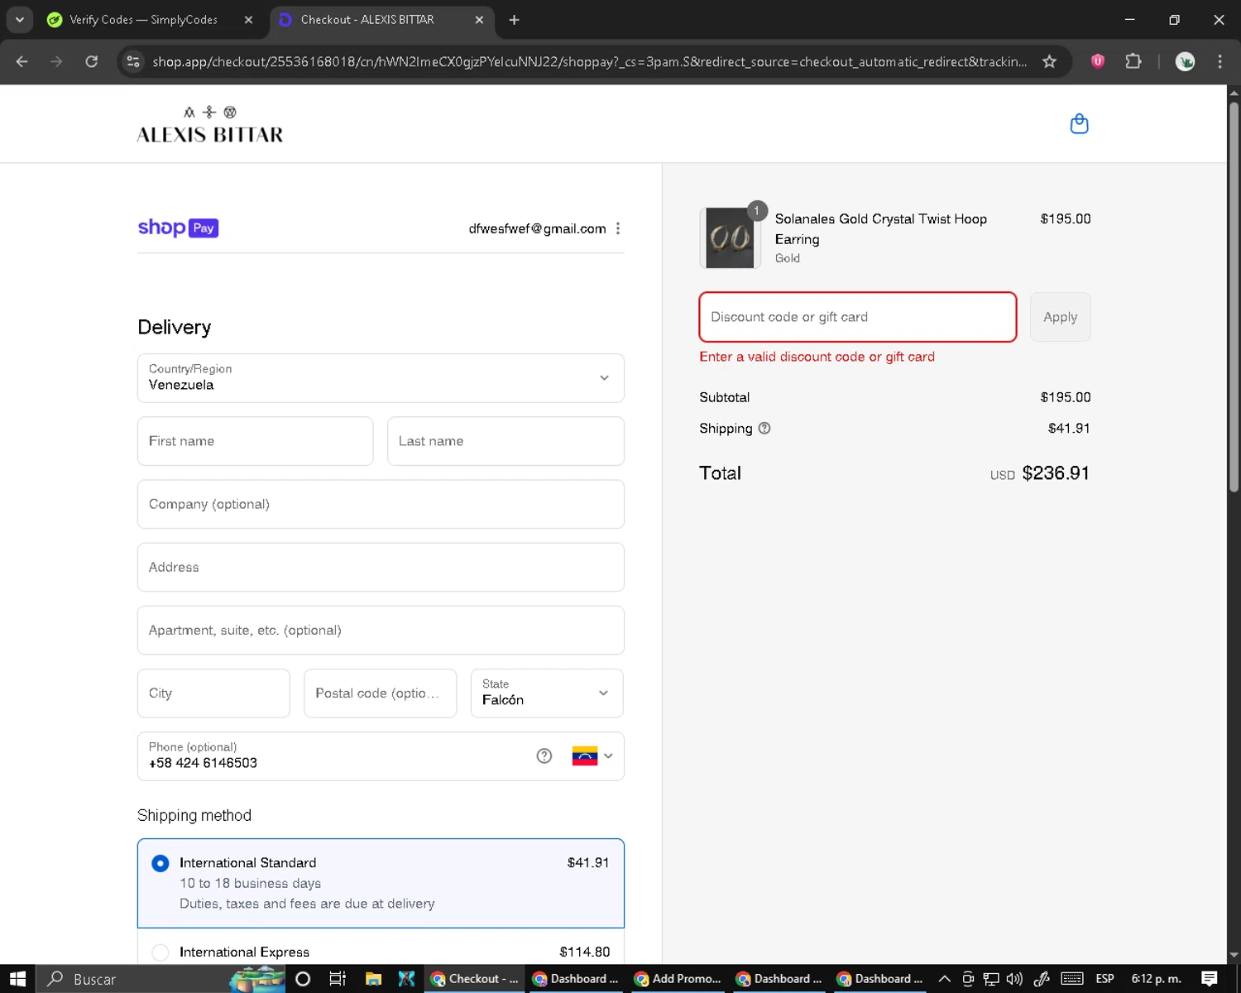Screen dimensions: 1241x993
Task: Click the Shipping info help icon
Action: pos(764,428)
